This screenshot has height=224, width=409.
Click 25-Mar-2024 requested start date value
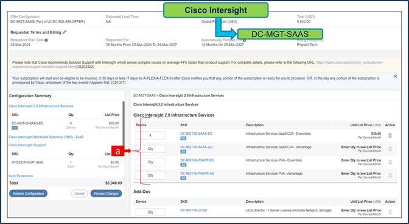click(20, 45)
